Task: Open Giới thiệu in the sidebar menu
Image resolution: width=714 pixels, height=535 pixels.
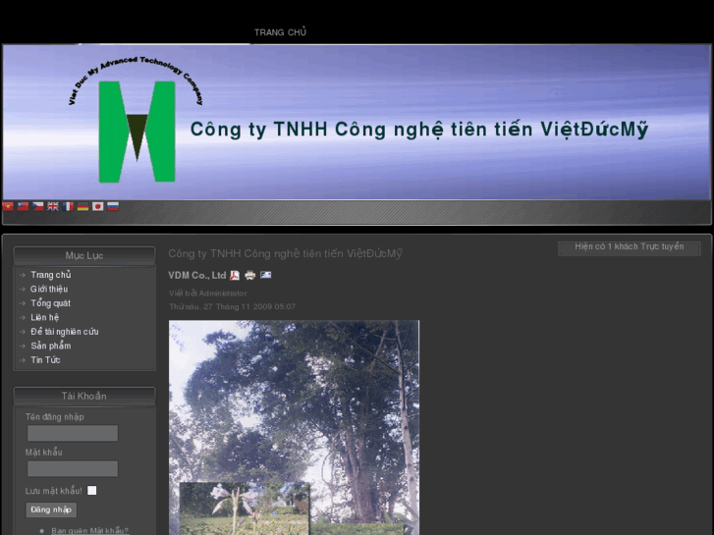Action: (49, 290)
